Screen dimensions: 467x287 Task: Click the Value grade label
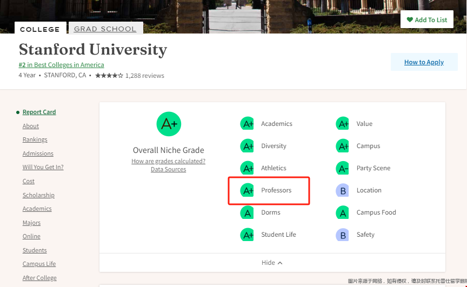[364, 124]
